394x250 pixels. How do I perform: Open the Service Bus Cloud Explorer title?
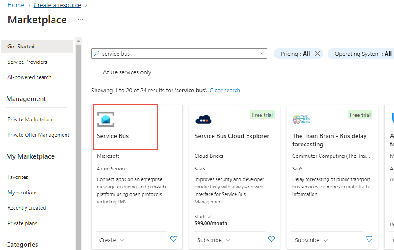[x=232, y=136]
